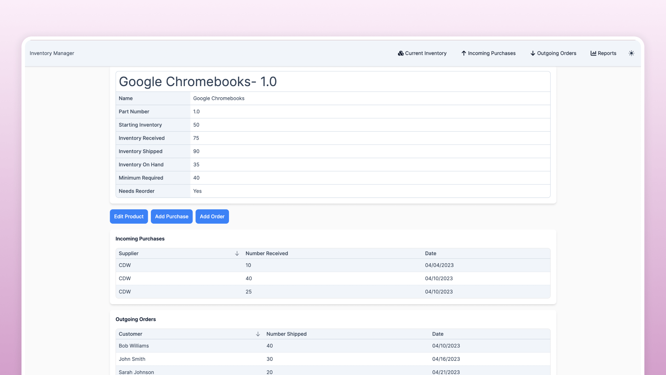Click the up arrow icon for Incoming Purchases
The height and width of the screenshot is (375, 666).
(463, 53)
